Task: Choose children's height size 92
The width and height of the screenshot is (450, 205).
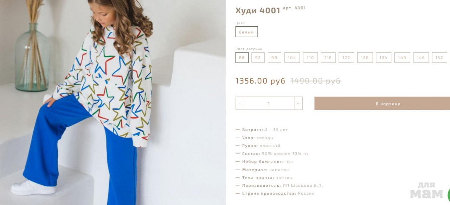Action: tap(258, 58)
